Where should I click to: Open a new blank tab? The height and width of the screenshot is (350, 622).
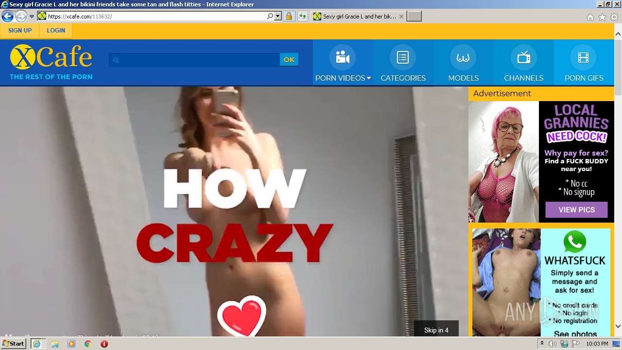click(x=414, y=17)
